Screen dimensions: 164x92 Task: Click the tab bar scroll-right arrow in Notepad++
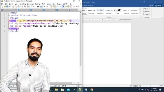click(81, 10)
